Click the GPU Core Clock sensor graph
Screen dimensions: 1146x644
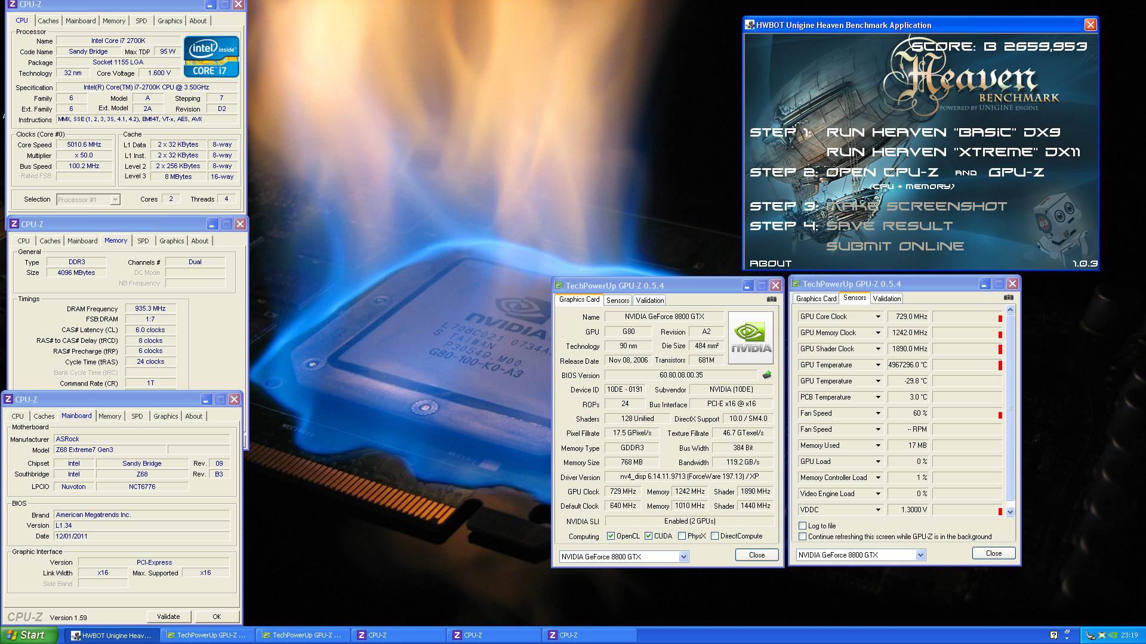coord(967,317)
